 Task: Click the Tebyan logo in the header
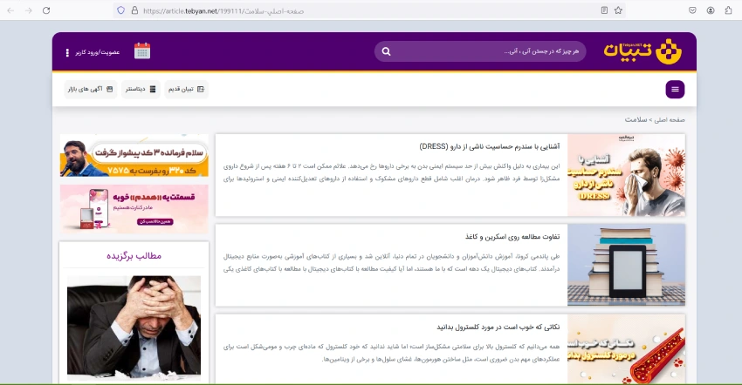click(642, 51)
